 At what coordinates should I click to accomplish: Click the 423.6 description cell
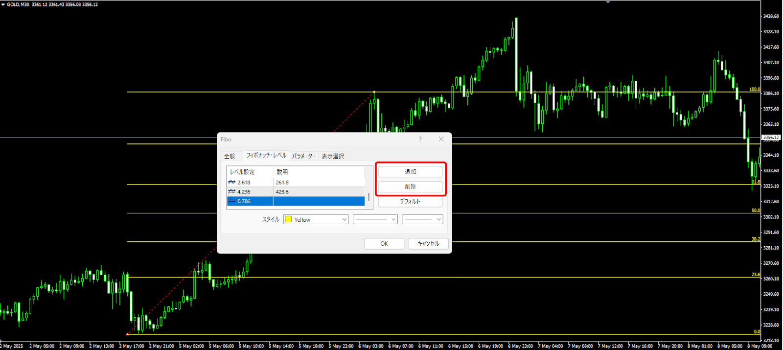[x=319, y=191]
